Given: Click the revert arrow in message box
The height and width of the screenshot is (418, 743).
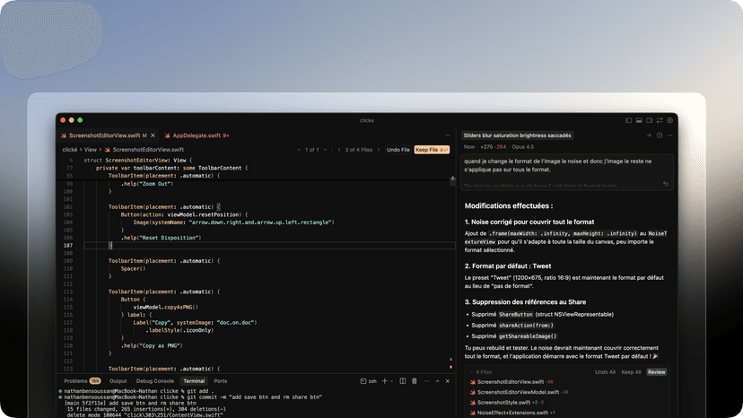Looking at the screenshot, I should click(x=666, y=184).
